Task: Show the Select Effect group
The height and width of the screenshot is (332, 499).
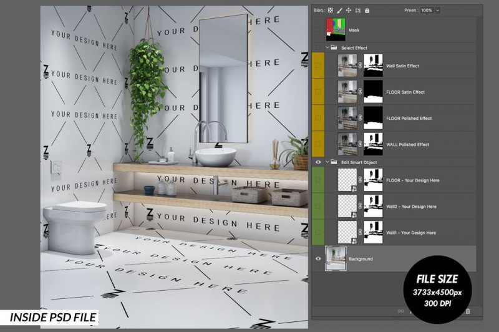Action: (318, 47)
